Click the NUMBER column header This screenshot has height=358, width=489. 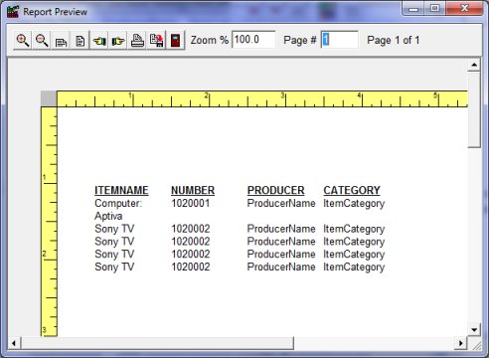(193, 190)
